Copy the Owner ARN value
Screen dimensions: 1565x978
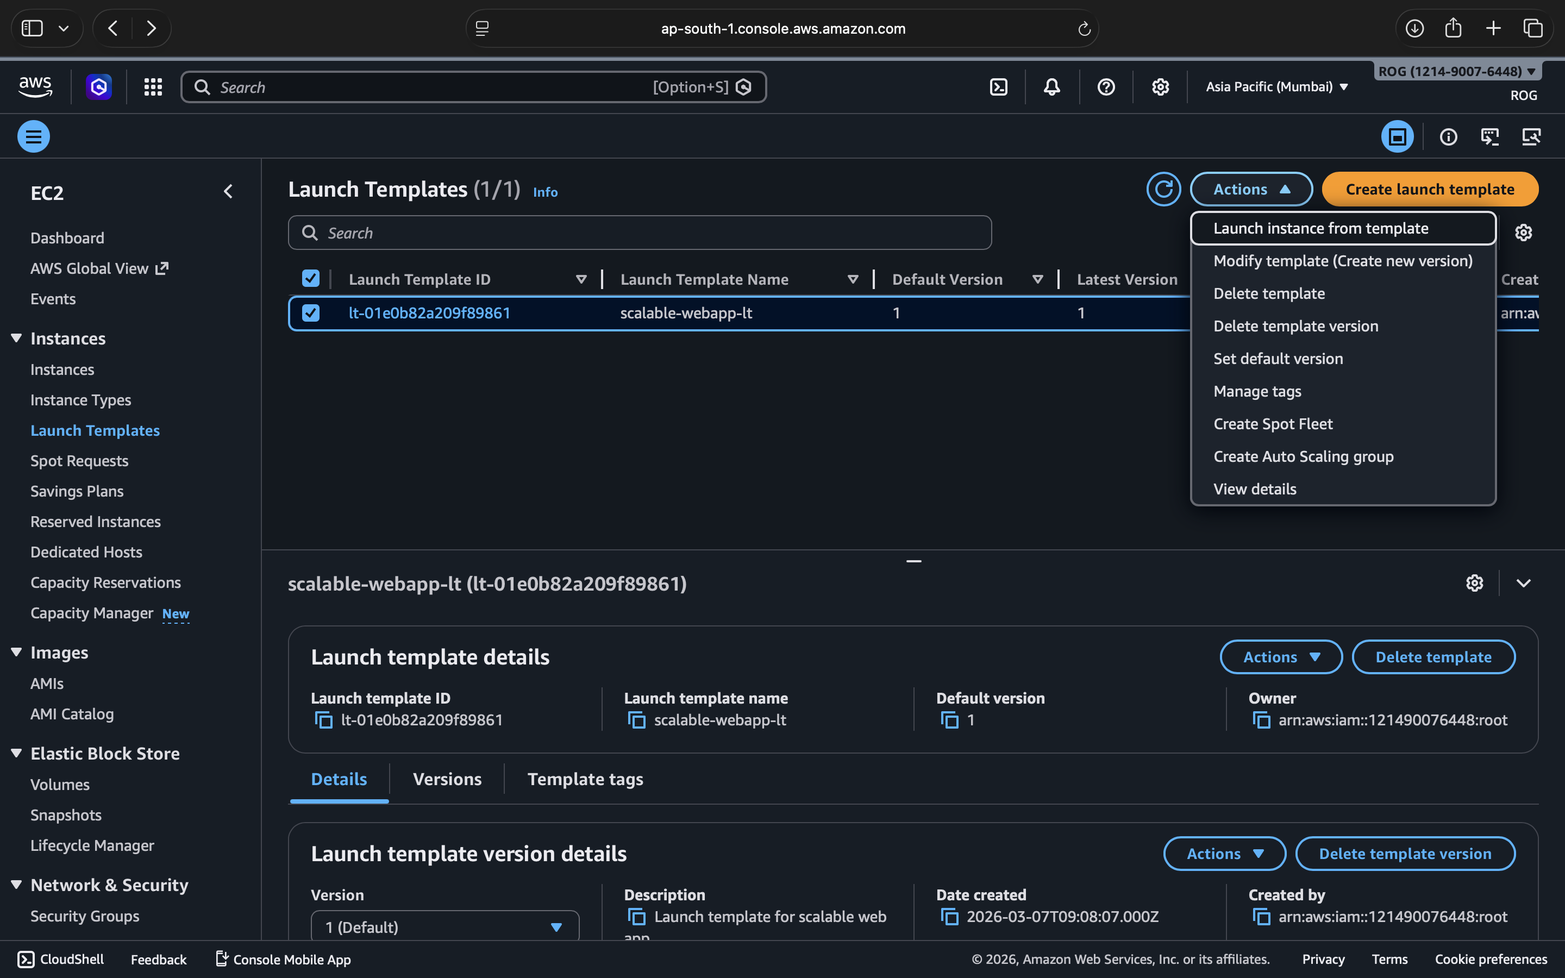click(x=1261, y=720)
